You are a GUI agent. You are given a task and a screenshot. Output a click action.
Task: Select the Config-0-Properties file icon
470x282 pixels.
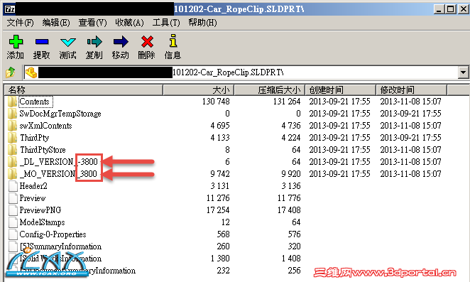13,234
